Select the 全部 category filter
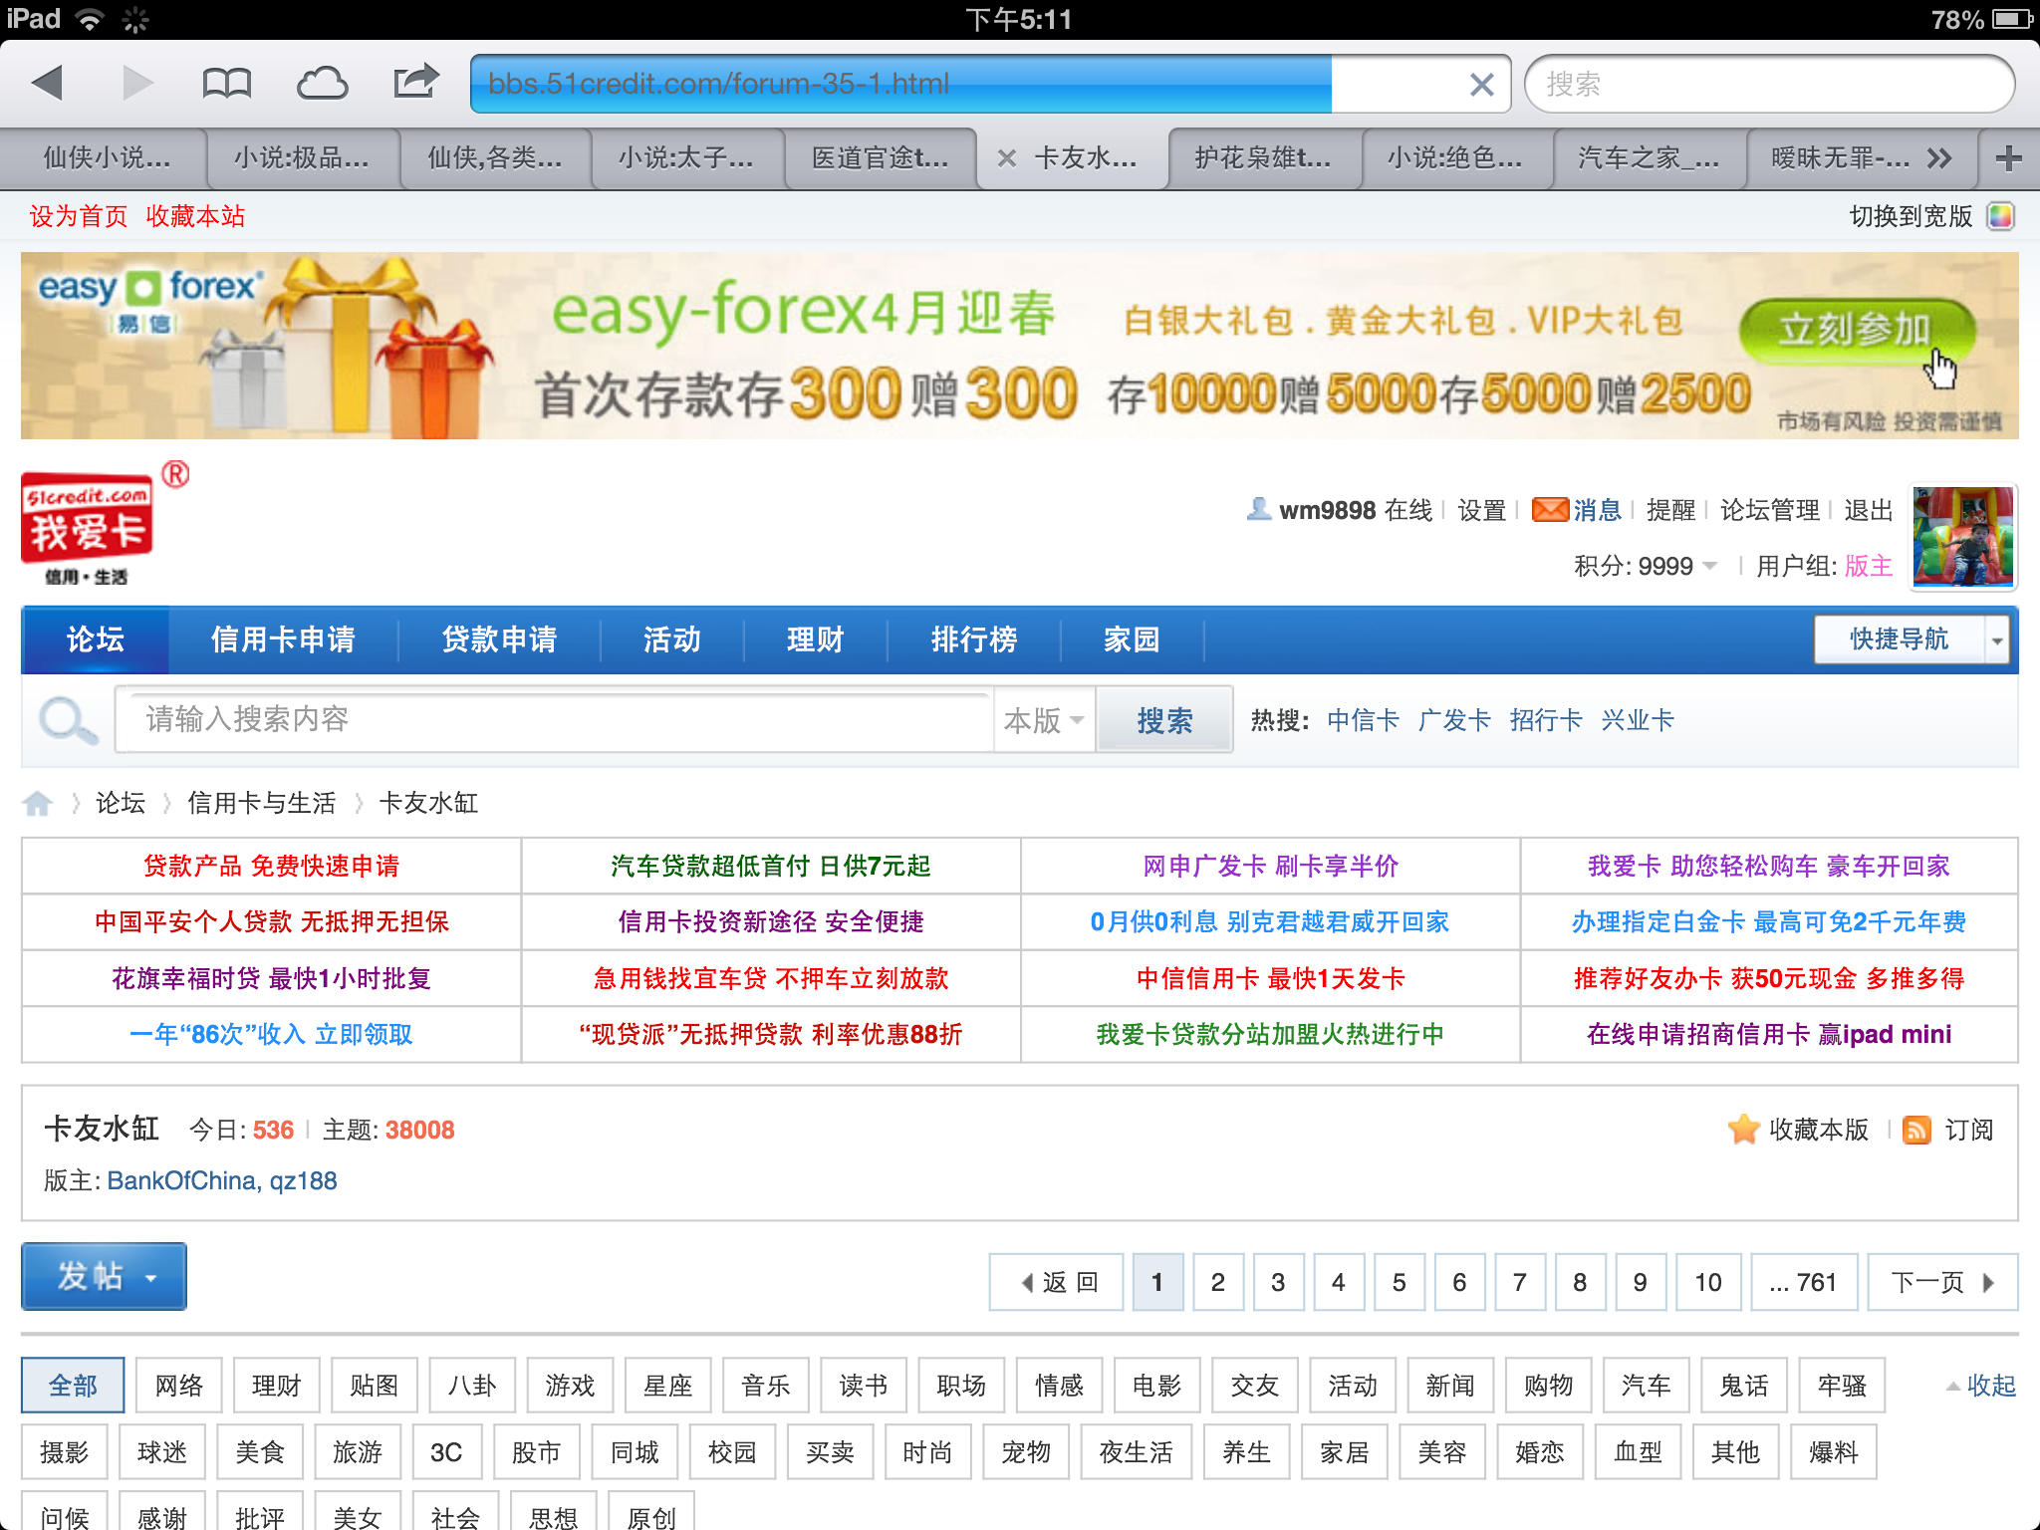This screenshot has width=2040, height=1530. coord(73,1386)
